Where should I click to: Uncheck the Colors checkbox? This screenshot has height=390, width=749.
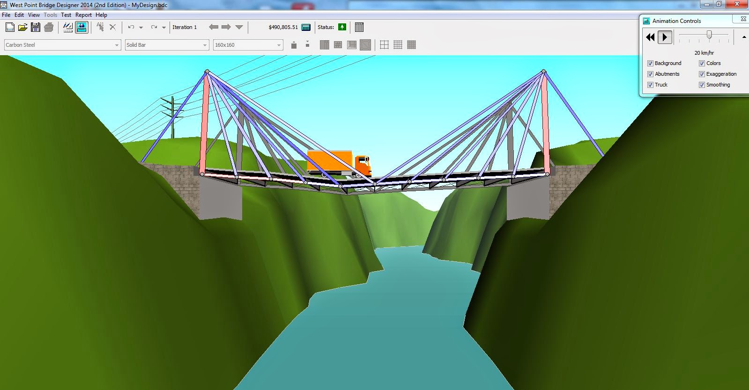coord(702,63)
